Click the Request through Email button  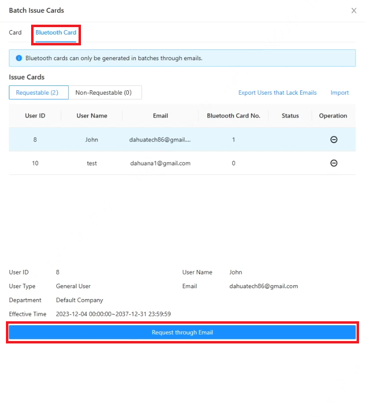coord(182,333)
